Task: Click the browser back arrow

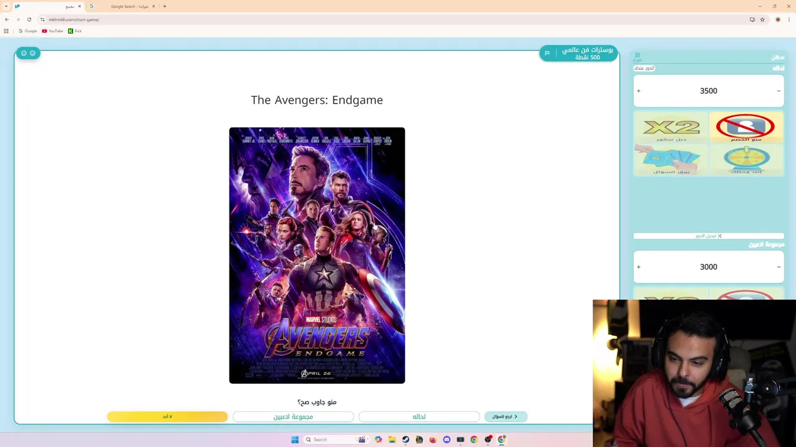Action: coord(7,20)
